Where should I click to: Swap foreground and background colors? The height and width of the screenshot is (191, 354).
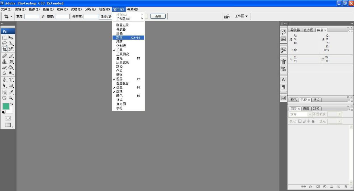[12, 104]
